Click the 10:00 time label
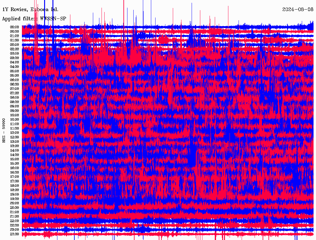 point(15,115)
